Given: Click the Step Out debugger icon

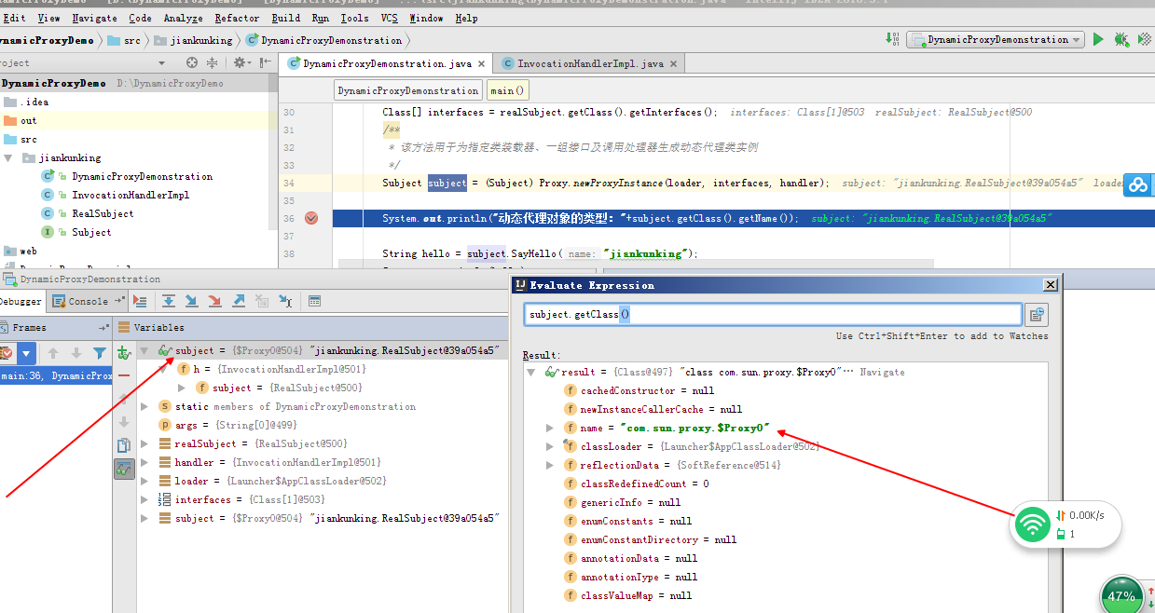Looking at the screenshot, I should coord(238,301).
